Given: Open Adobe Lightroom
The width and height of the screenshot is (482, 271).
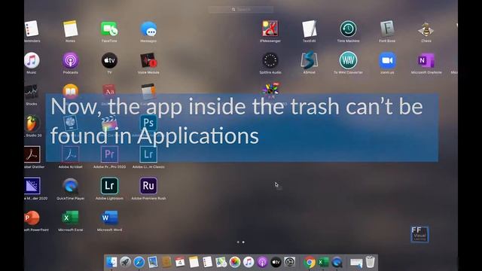Looking at the screenshot, I should point(109,186).
